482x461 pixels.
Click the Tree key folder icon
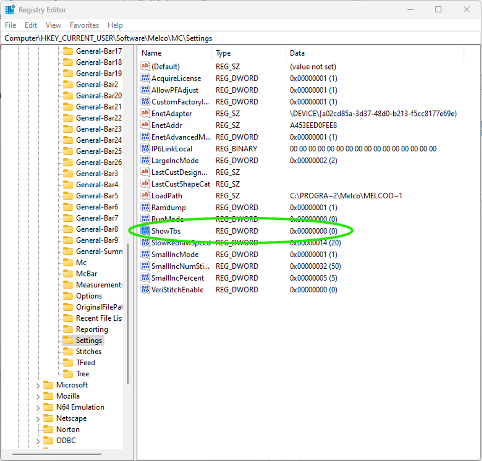[x=68, y=373]
